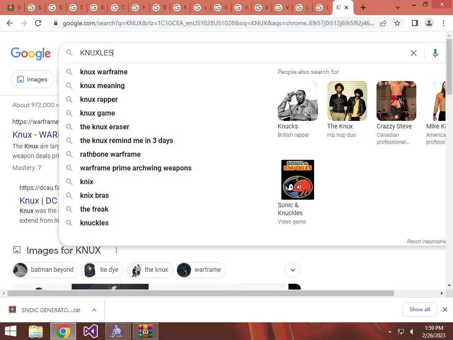Image resolution: width=453 pixels, height=340 pixels.
Task: Open the tab search dropdown
Action: coord(398,8)
